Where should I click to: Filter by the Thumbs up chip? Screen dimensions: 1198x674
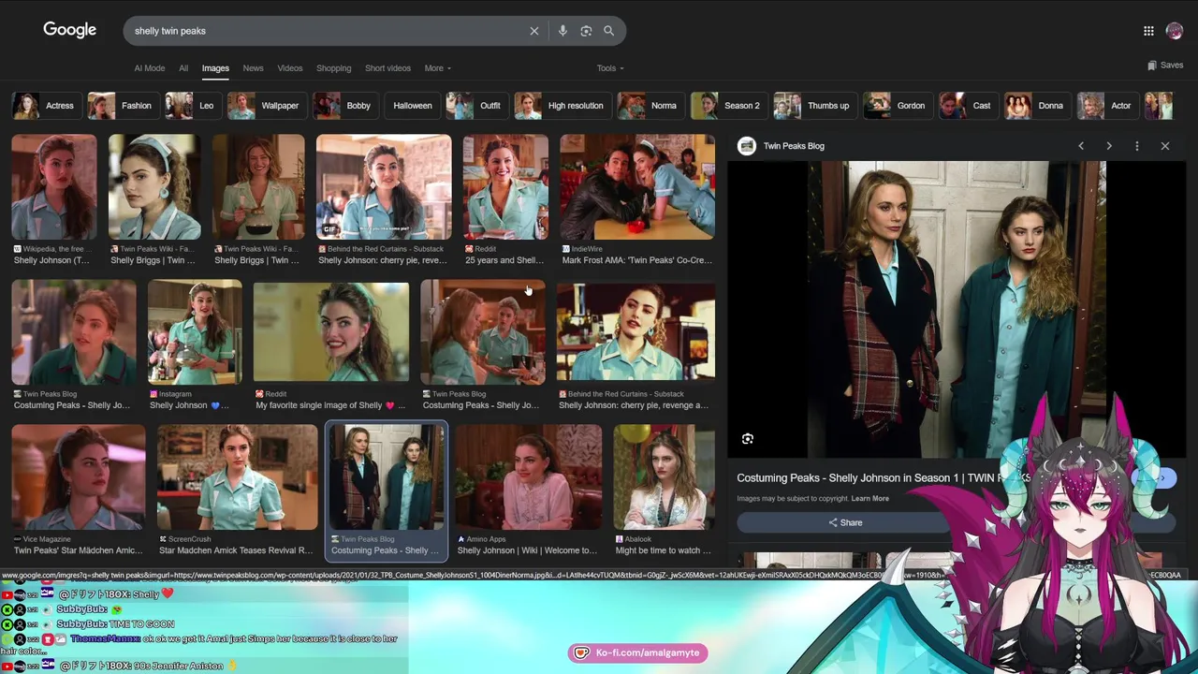(x=813, y=106)
